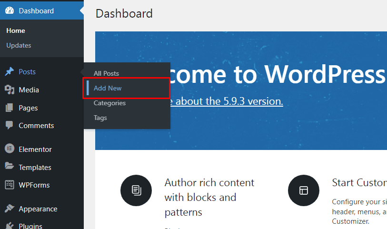Select All Posts in the flyout

pos(106,73)
